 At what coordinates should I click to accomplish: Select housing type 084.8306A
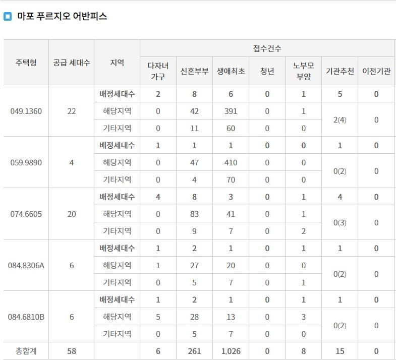(x=26, y=266)
